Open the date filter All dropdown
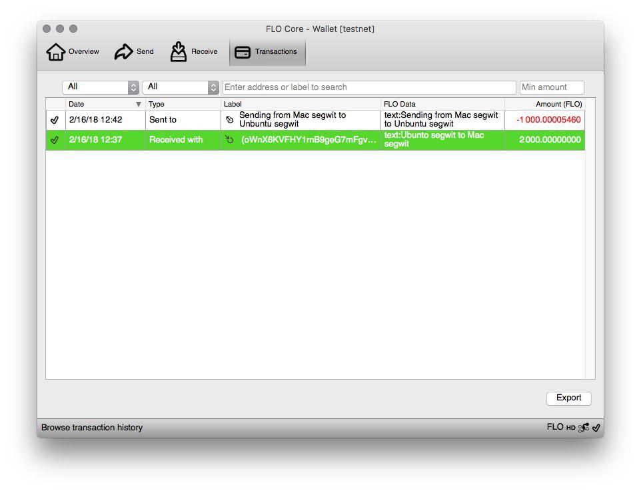The height and width of the screenshot is (491, 641). pos(101,87)
